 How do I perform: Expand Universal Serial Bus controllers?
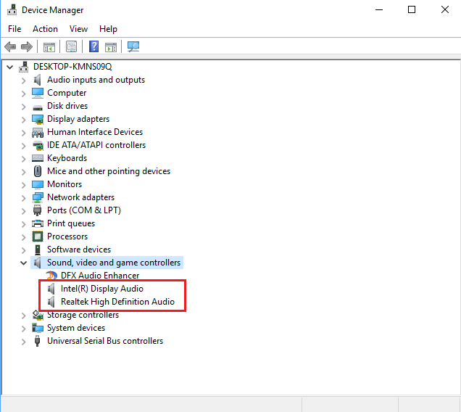click(x=24, y=341)
